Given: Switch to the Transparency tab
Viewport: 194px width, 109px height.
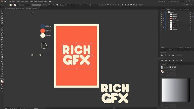Looking at the screenshot, I should pos(170,64).
